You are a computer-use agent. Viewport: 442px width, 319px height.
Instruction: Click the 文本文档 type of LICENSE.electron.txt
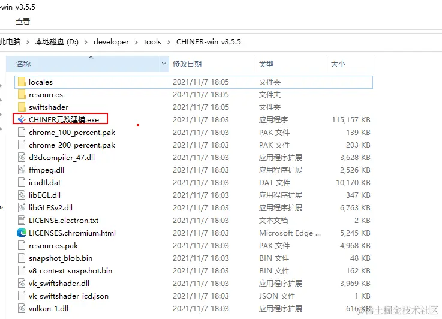pos(273,221)
